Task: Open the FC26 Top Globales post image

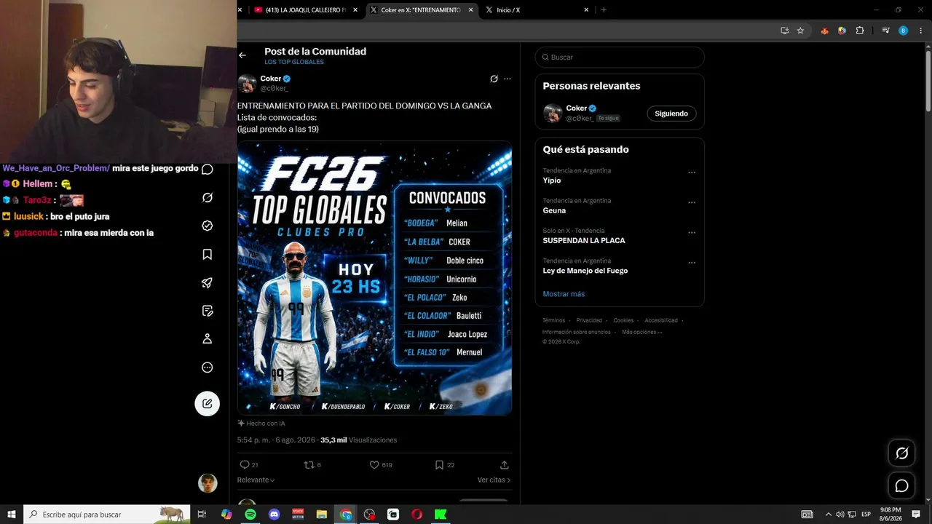Action: tap(374, 278)
